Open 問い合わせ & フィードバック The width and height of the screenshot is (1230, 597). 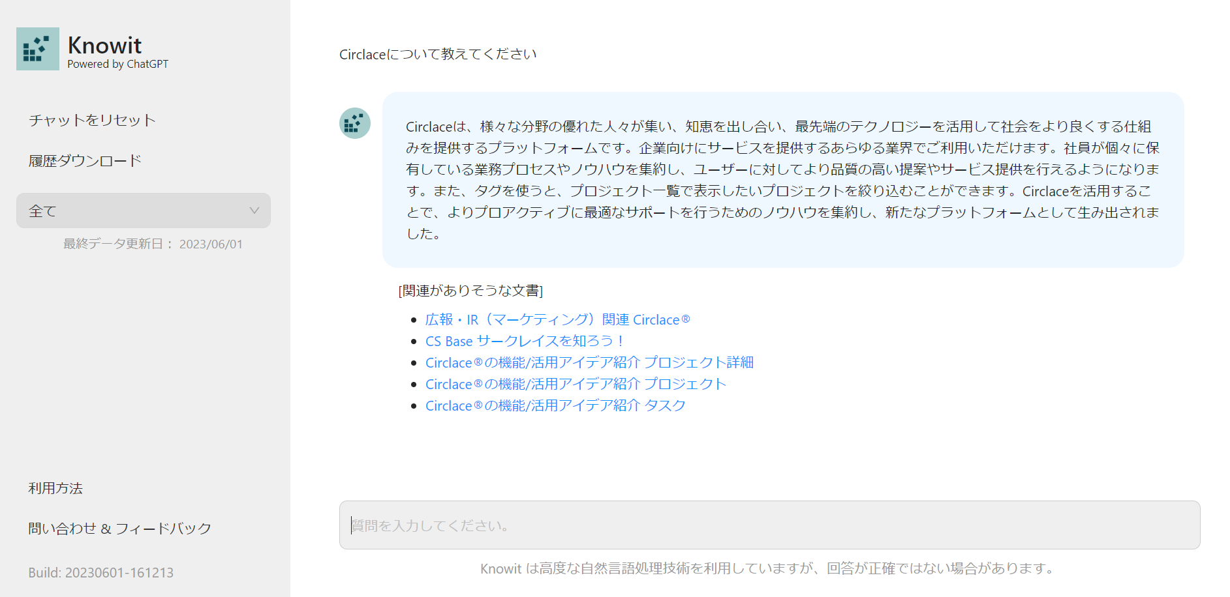click(119, 529)
